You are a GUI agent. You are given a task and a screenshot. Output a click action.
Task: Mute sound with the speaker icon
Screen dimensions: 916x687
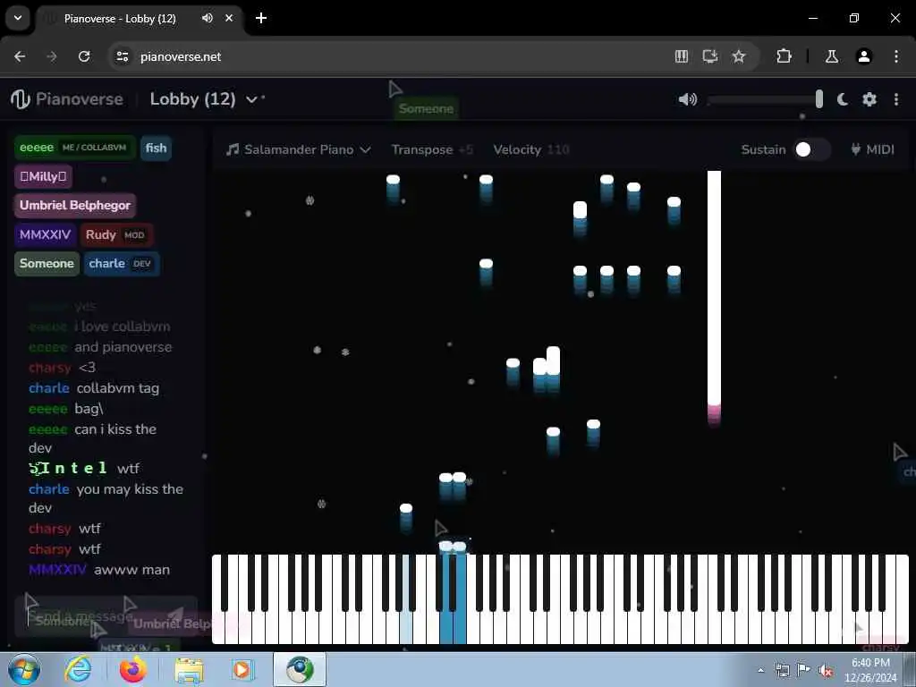click(x=688, y=99)
